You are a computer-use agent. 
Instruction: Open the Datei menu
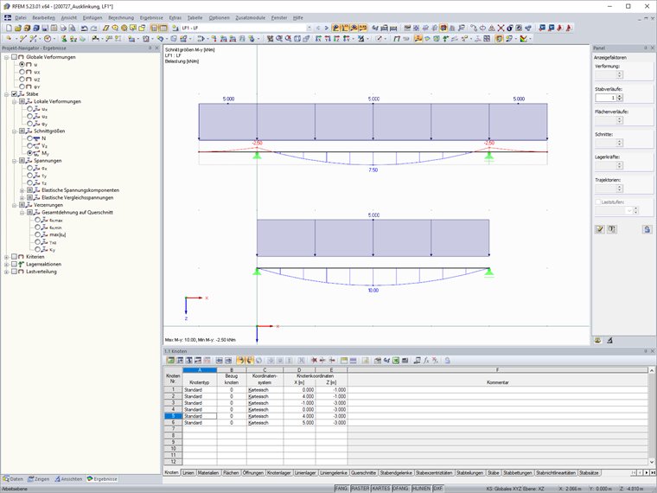coord(21,17)
